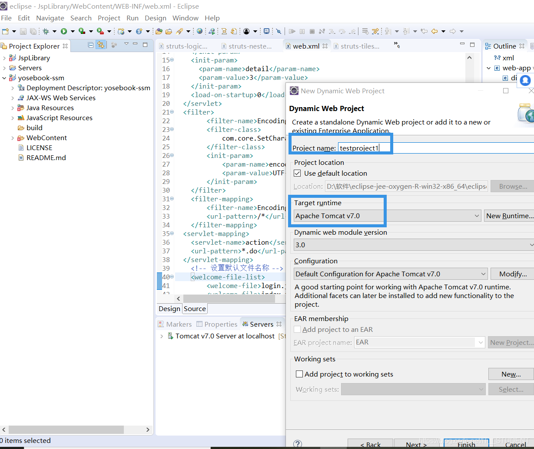Click the New Runtime... button
The height and width of the screenshot is (449, 534).
[x=509, y=216]
